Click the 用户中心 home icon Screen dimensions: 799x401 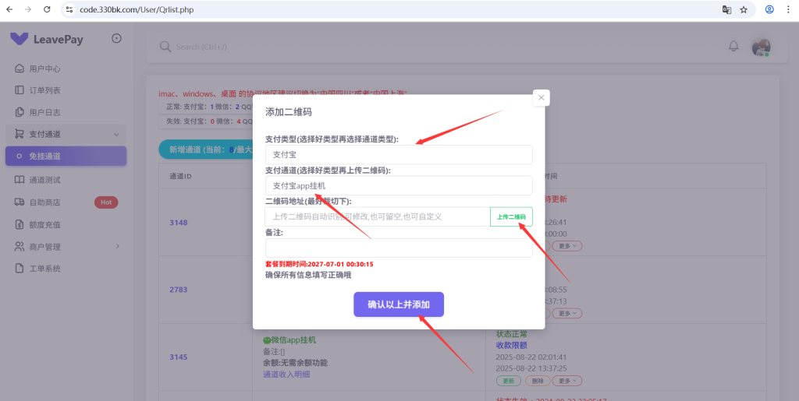20,69
